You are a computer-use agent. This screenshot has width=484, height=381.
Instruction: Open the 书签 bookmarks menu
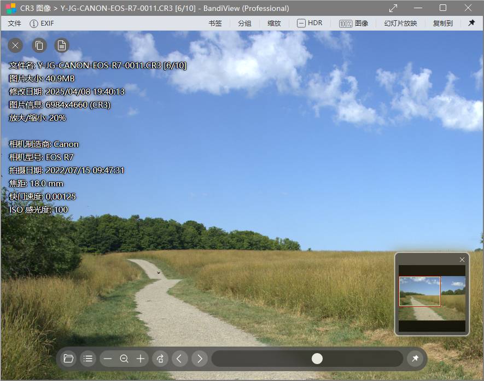215,24
